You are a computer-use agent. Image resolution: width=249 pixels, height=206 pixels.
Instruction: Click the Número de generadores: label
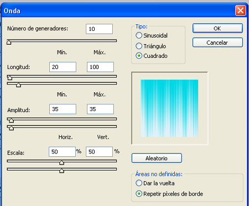click(x=38, y=29)
